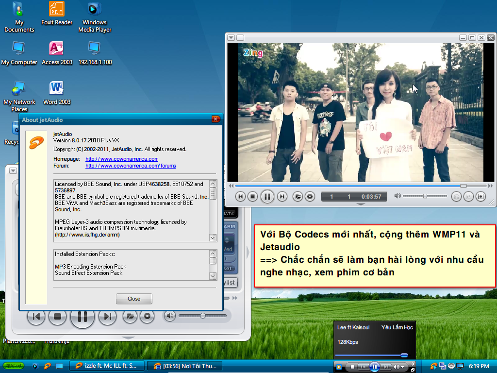This screenshot has width=497, height=373.
Task: Open the cowonamerica.com forums link
Action: pos(131,166)
